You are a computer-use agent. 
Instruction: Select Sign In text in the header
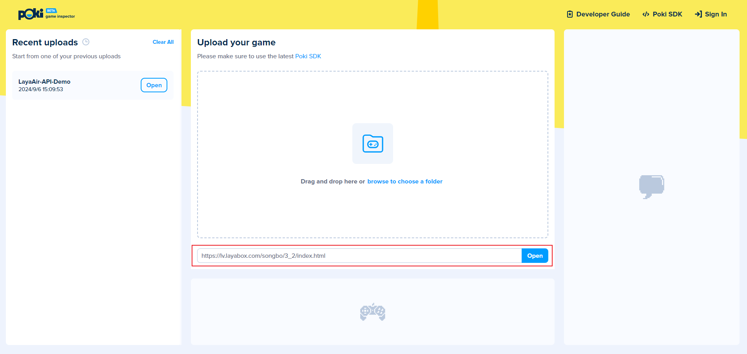[716, 14]
